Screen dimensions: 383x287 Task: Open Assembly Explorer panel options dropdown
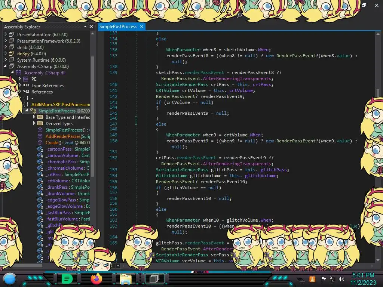pos(85,27)
